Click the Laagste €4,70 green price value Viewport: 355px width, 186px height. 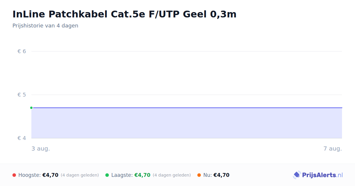click(x=142, y=175)
